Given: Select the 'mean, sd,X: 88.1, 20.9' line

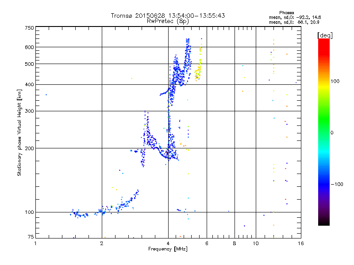Looking at the screenshot, I should click(294, 22).
